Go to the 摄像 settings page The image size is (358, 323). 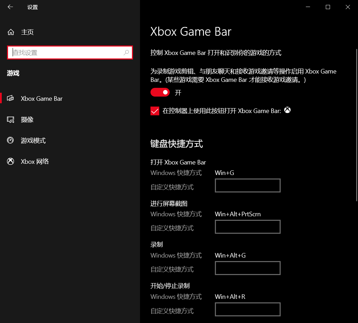(x=70, y=119)
